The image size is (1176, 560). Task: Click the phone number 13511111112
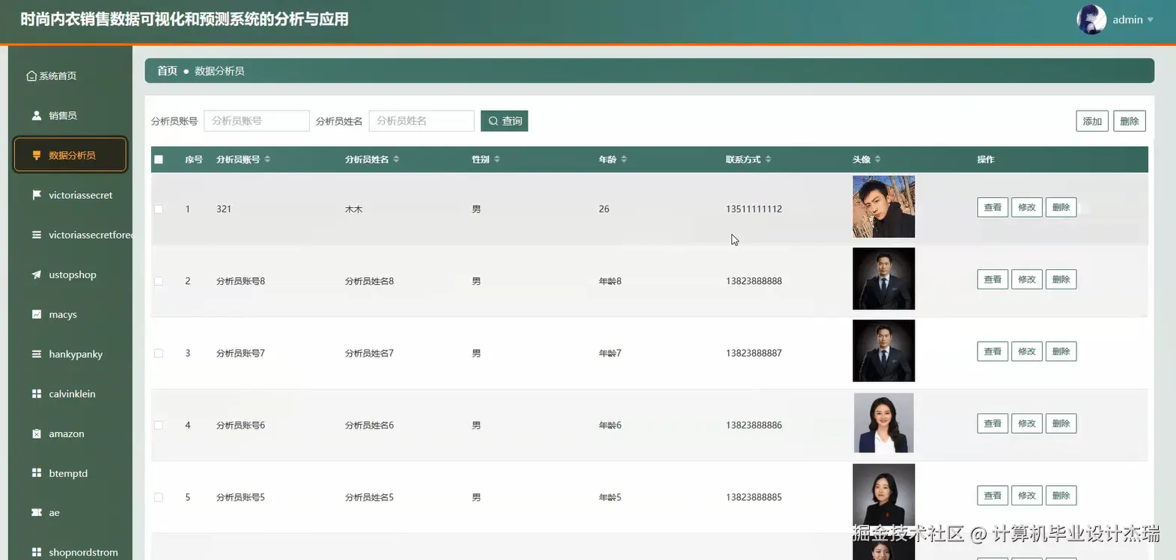coord(754,209)
